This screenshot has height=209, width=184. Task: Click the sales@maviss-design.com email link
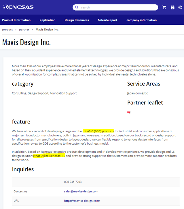pos(81,191)
